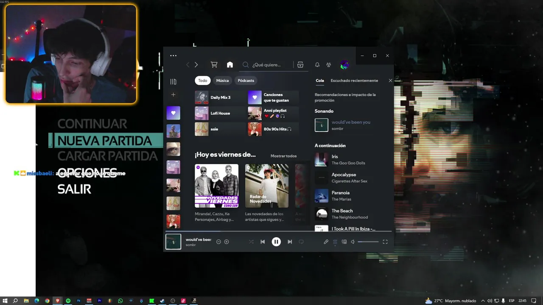Enter Spotify full screen mode

coord(385,242)
